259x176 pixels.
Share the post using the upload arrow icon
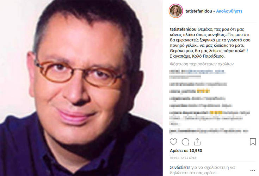(197, 142)
